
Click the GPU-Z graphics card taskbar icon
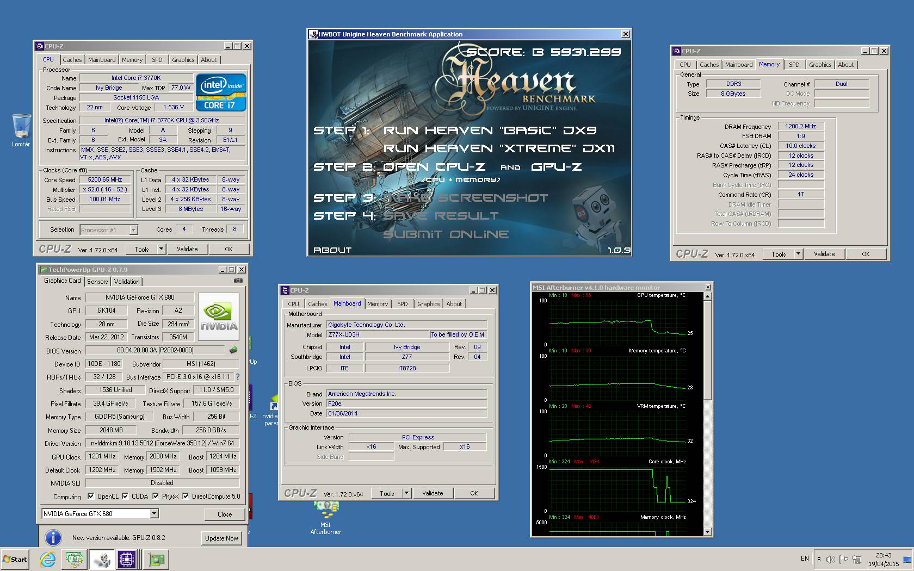156,559
